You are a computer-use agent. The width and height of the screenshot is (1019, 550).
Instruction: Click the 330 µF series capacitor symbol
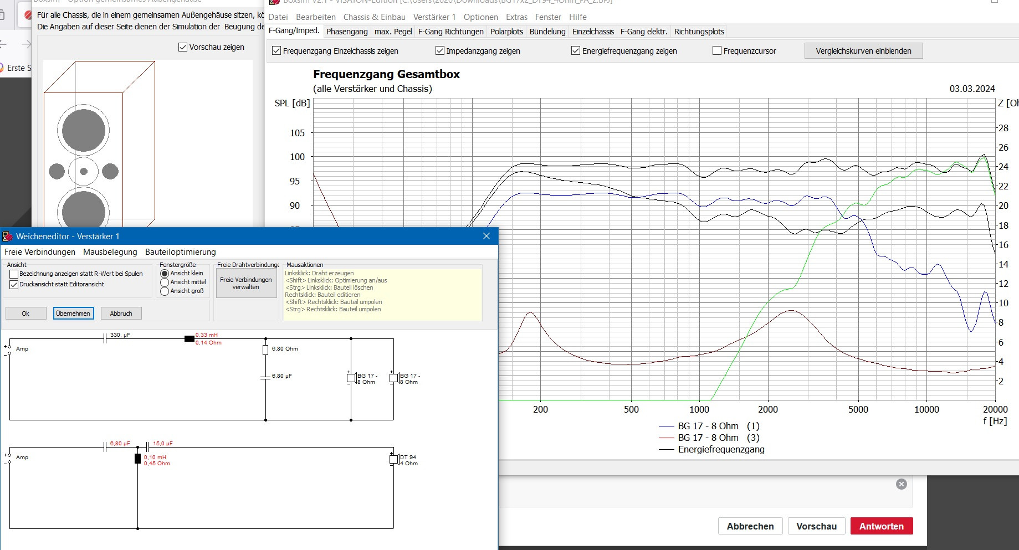point(105,338)
